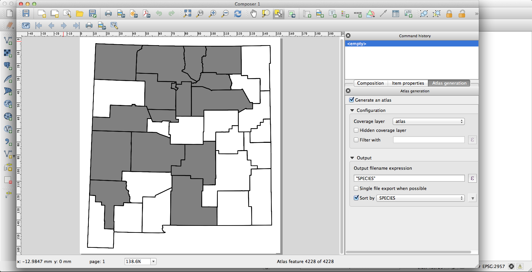Viewport: 532px width, 272px height.
Task: Add a new label item
Action: coord(332,14)
